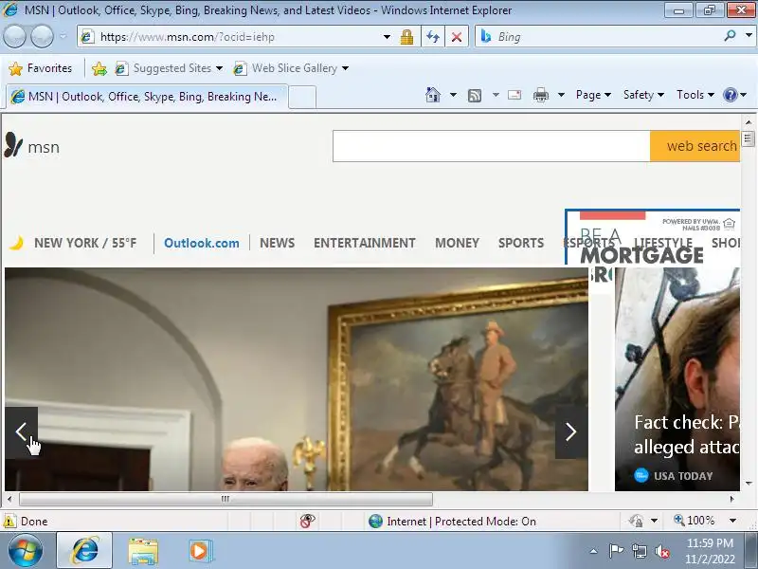Image resolution: width=758 pixels, height=569 pixels.
Task: Open the NEWS section
Action: tap(277, 243)
